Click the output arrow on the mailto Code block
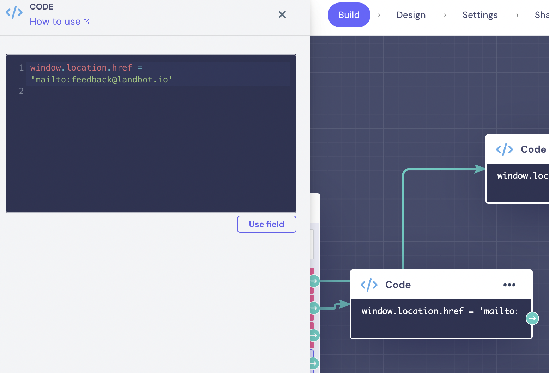The height and width of the screenshot is (373, 549). coord(532,318)
